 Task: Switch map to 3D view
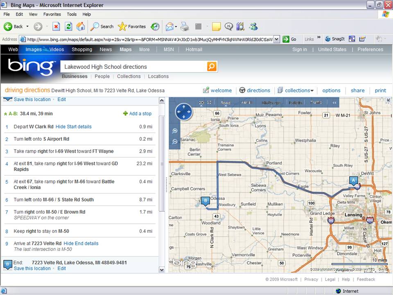click(x=209, y=102)
